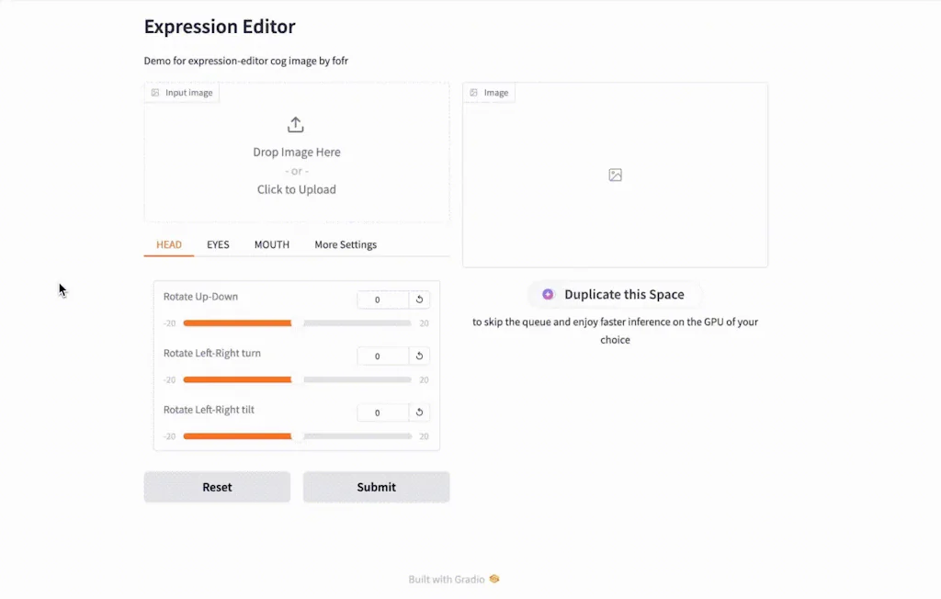The height and width of the screenshot is (599, 941).
Task: Reset Rotate Up-Down value icon
Action: pyautogui.click(x=420, y=299)
